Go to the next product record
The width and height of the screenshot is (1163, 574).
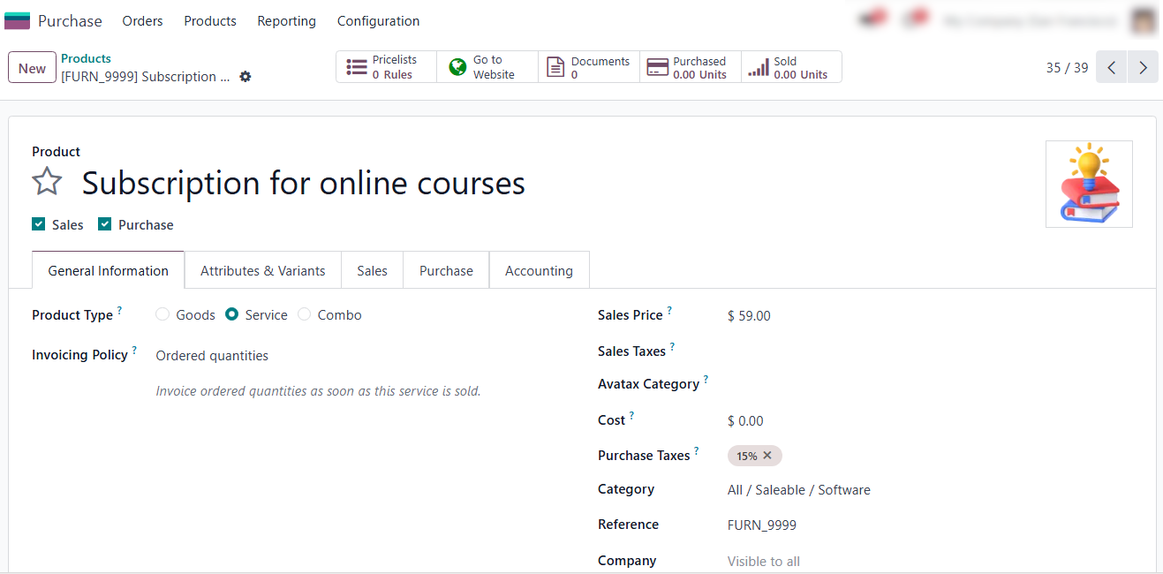pyautogui.click(x=1143, y=67)
